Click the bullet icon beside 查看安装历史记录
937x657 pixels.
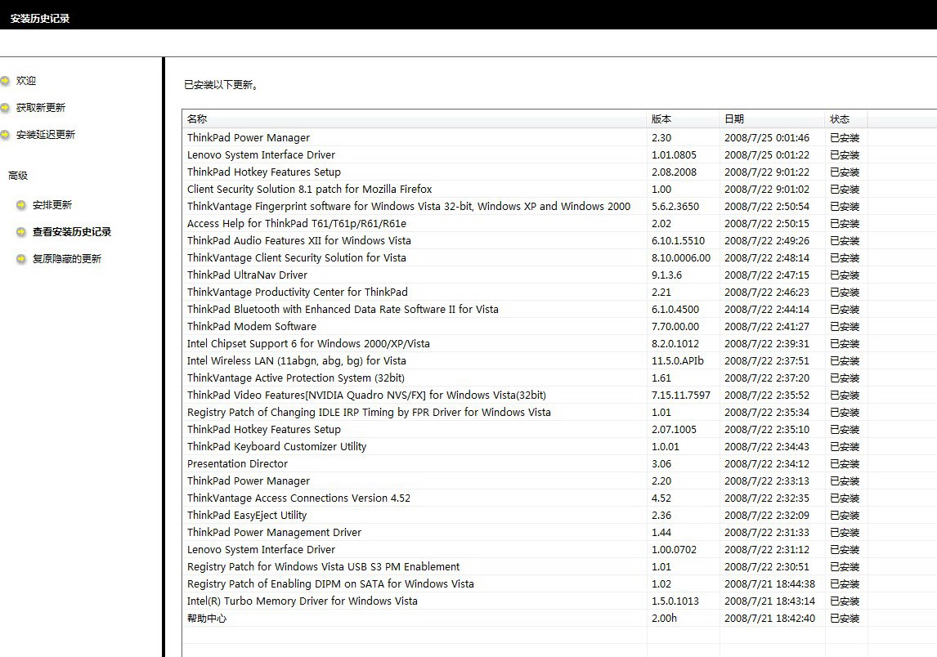tap(21, 232)
